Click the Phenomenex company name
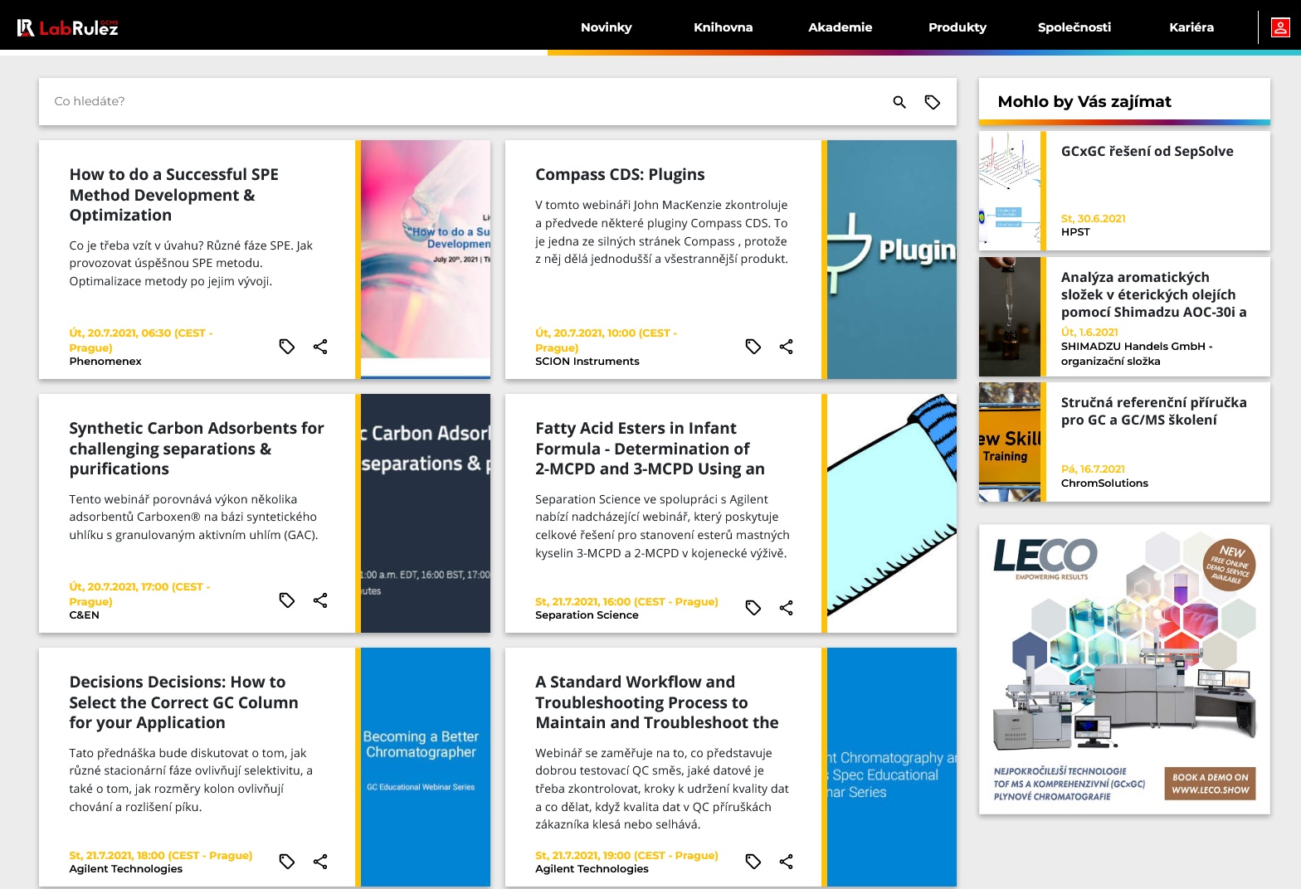This screenshot has height=889, width=1301. click(105, 362)
